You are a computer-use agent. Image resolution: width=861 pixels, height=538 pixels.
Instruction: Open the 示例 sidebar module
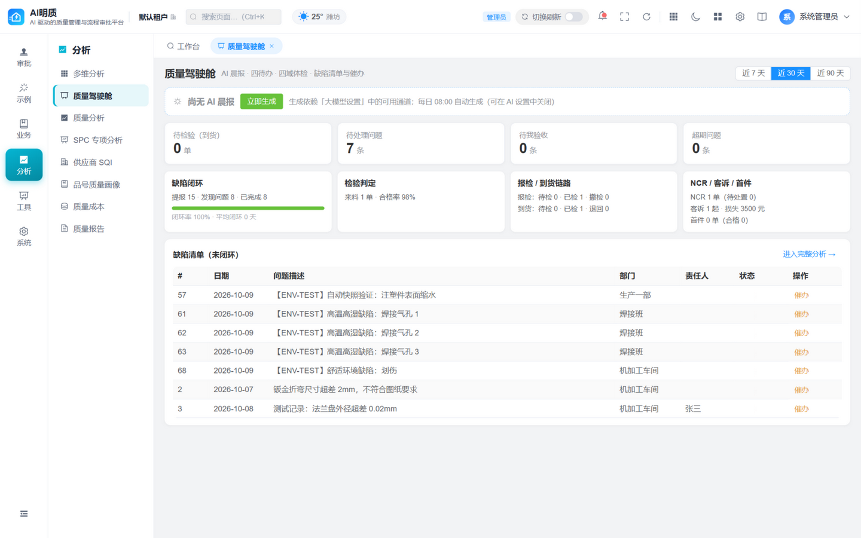tap(24, 93)
